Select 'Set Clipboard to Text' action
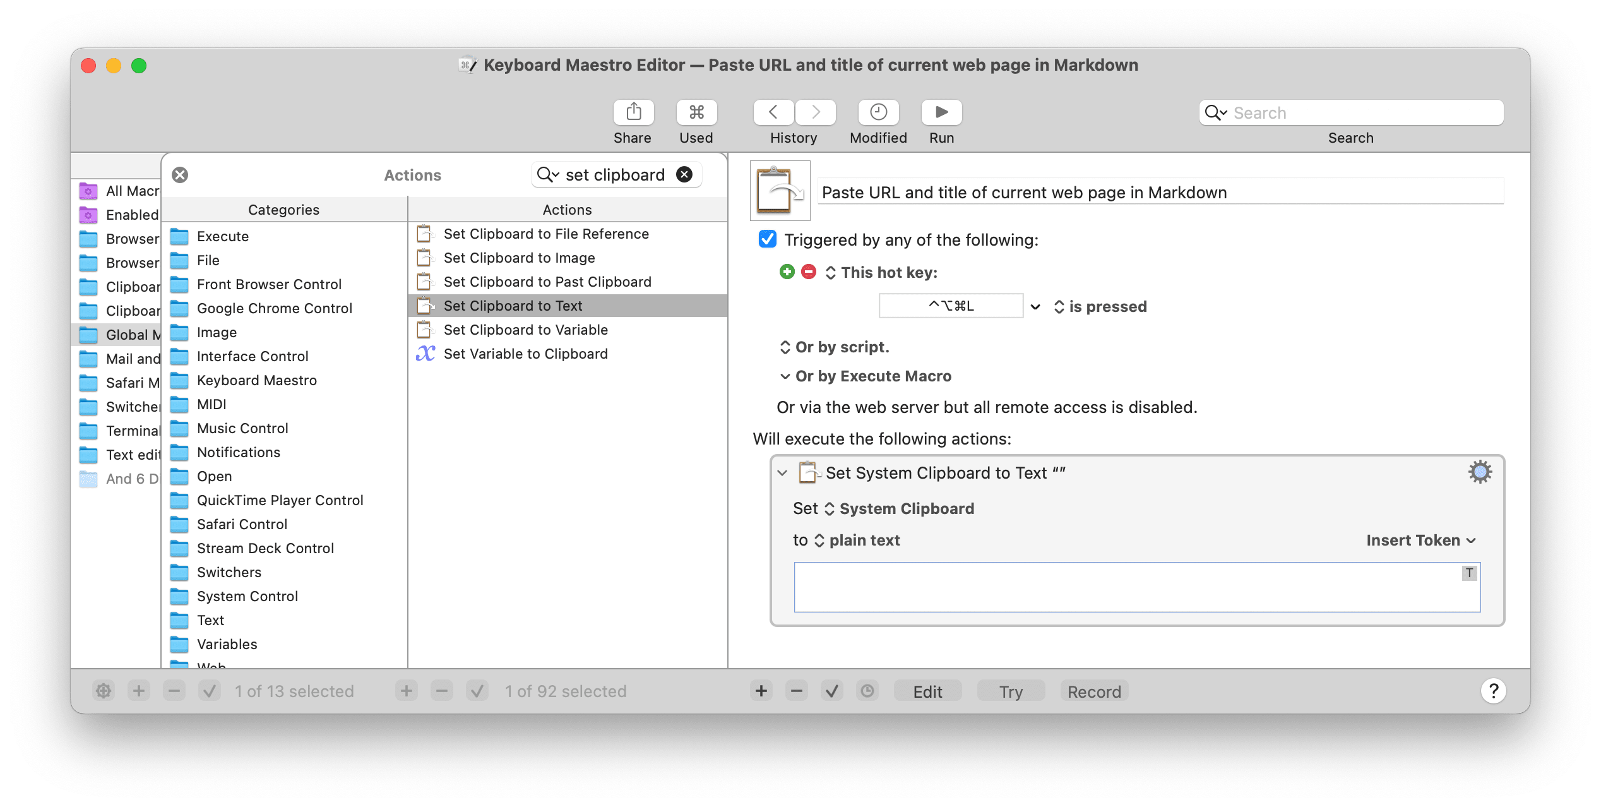1601x807 pixels. point(568,306)
